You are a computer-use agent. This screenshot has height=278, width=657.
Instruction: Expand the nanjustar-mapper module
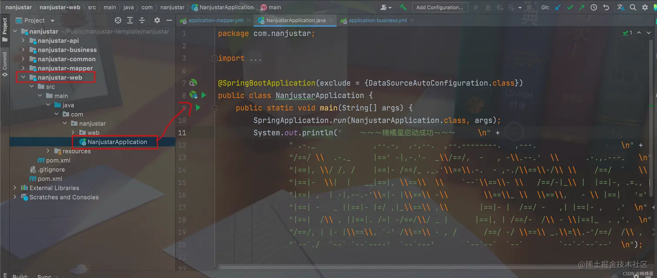tap(23, 68)
